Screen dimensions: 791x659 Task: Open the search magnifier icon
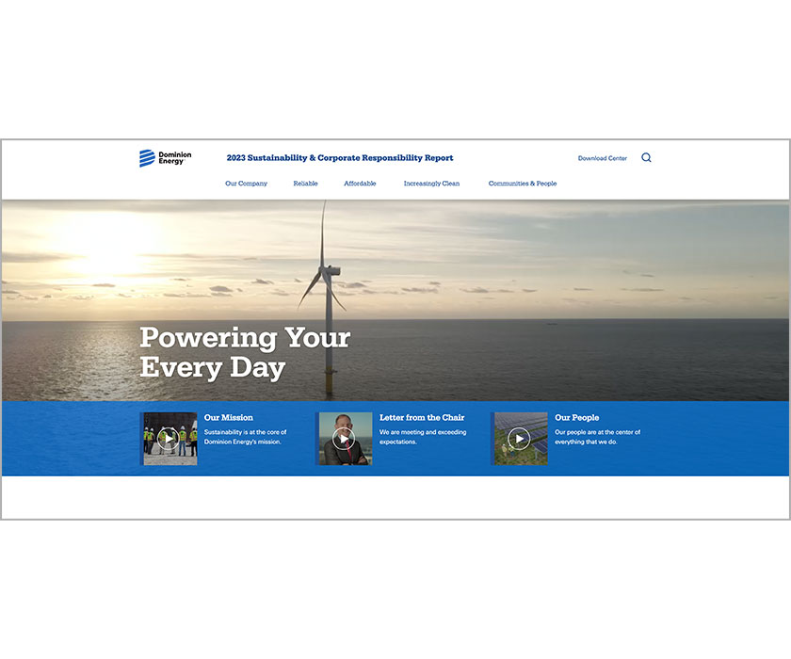tap(646, 158)
